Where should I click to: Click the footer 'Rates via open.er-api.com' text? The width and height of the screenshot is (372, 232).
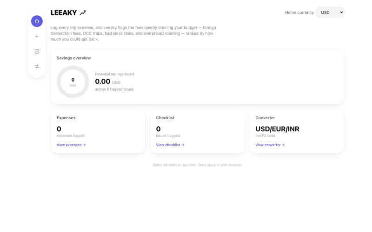click(174, 165)
